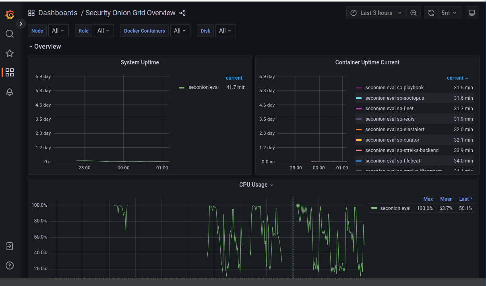Share dashboard using the share icon

point(182,13)
